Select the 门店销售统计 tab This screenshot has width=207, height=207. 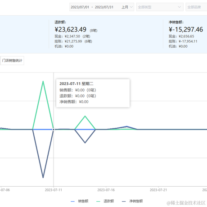(12, 61)
